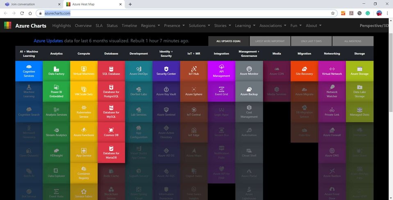This screenshot has width=393, height=200.
Task: Open the Event Grid tile
Action: click(221, 92)
